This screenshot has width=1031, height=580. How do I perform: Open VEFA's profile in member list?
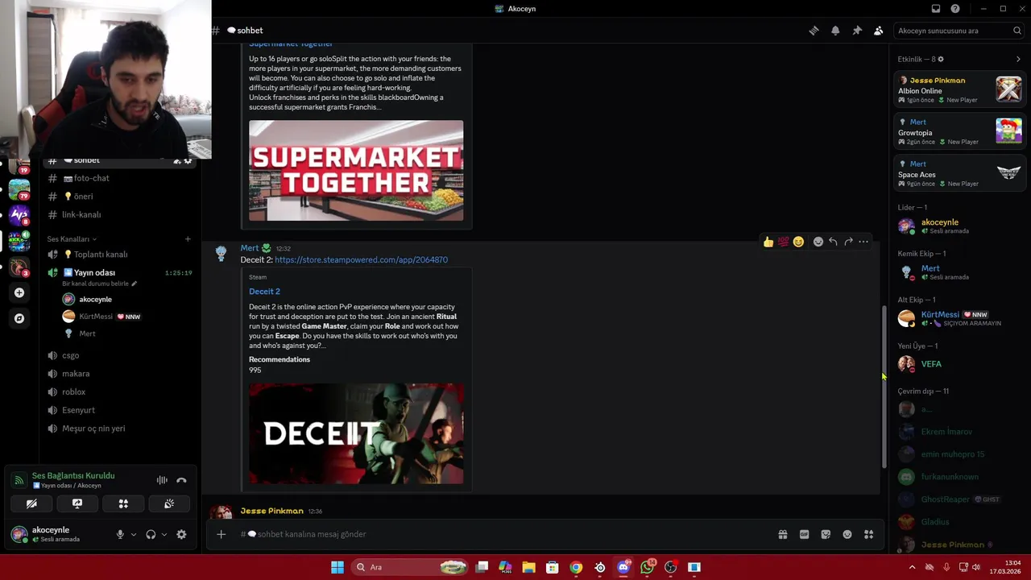click(960, 364)
